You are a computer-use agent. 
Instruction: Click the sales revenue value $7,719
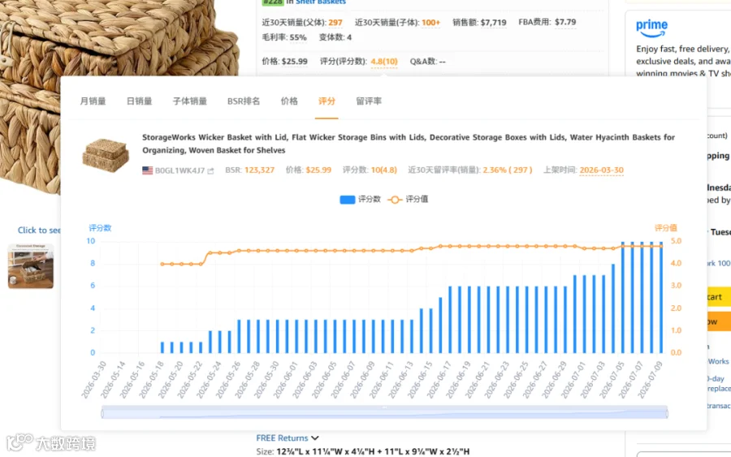tap(493, 23)
